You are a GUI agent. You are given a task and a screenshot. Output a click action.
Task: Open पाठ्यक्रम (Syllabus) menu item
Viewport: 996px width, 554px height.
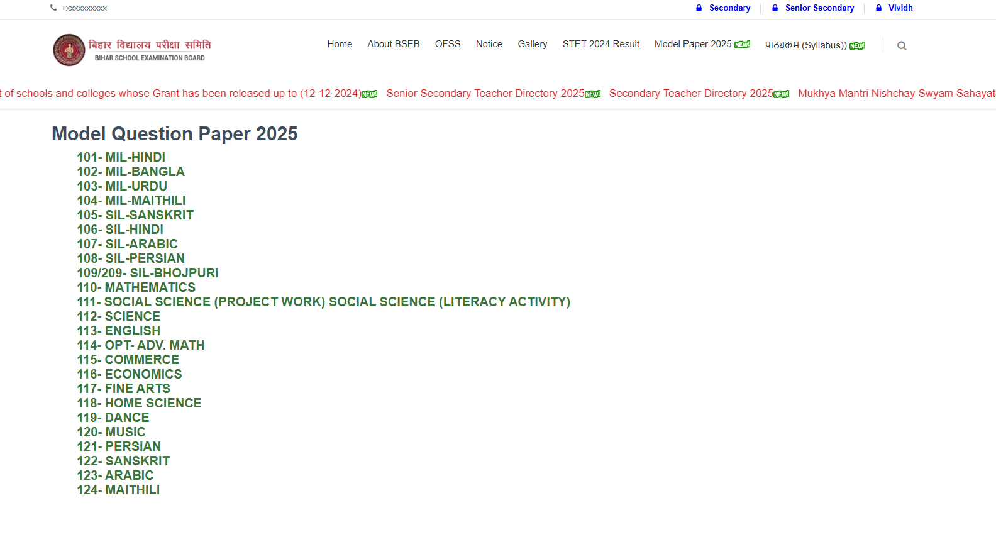pyautogui.click(x=806, y=45)
